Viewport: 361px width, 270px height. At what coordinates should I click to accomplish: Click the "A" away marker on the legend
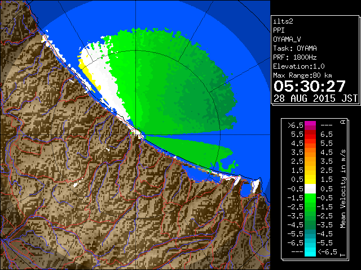click(343, 121)
